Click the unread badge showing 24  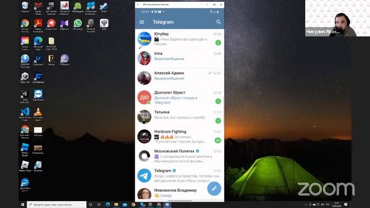click(218, 140)
